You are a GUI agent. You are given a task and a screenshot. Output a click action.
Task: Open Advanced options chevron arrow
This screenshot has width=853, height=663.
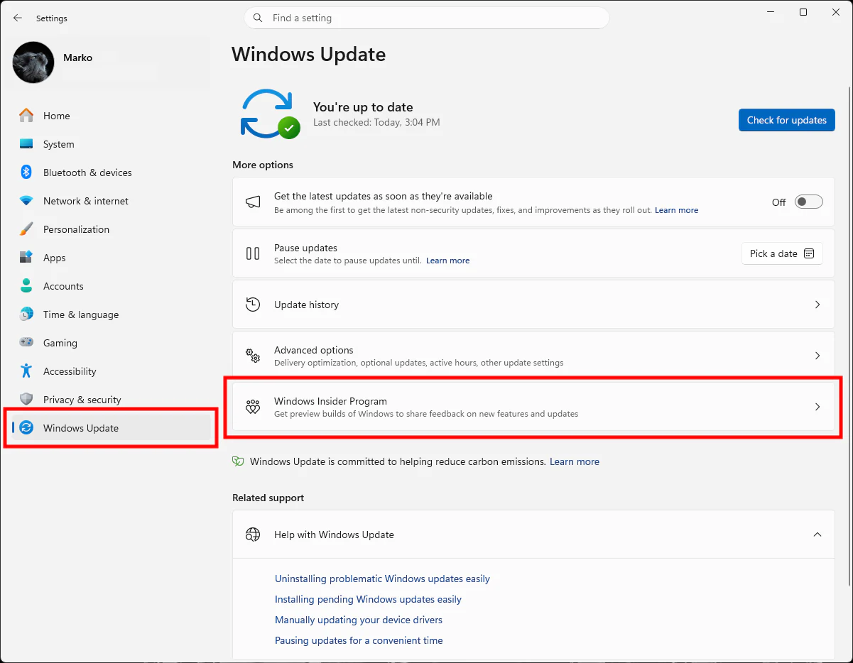pyautogui.click(x=817, y=356)
